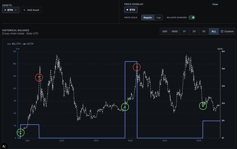The width and height of the screenshot is (237, 149).
Task: Click the 'Cross-chain totals · Daily UTC' subtitle
Action: pyautogui.click(x=20, y=34)
